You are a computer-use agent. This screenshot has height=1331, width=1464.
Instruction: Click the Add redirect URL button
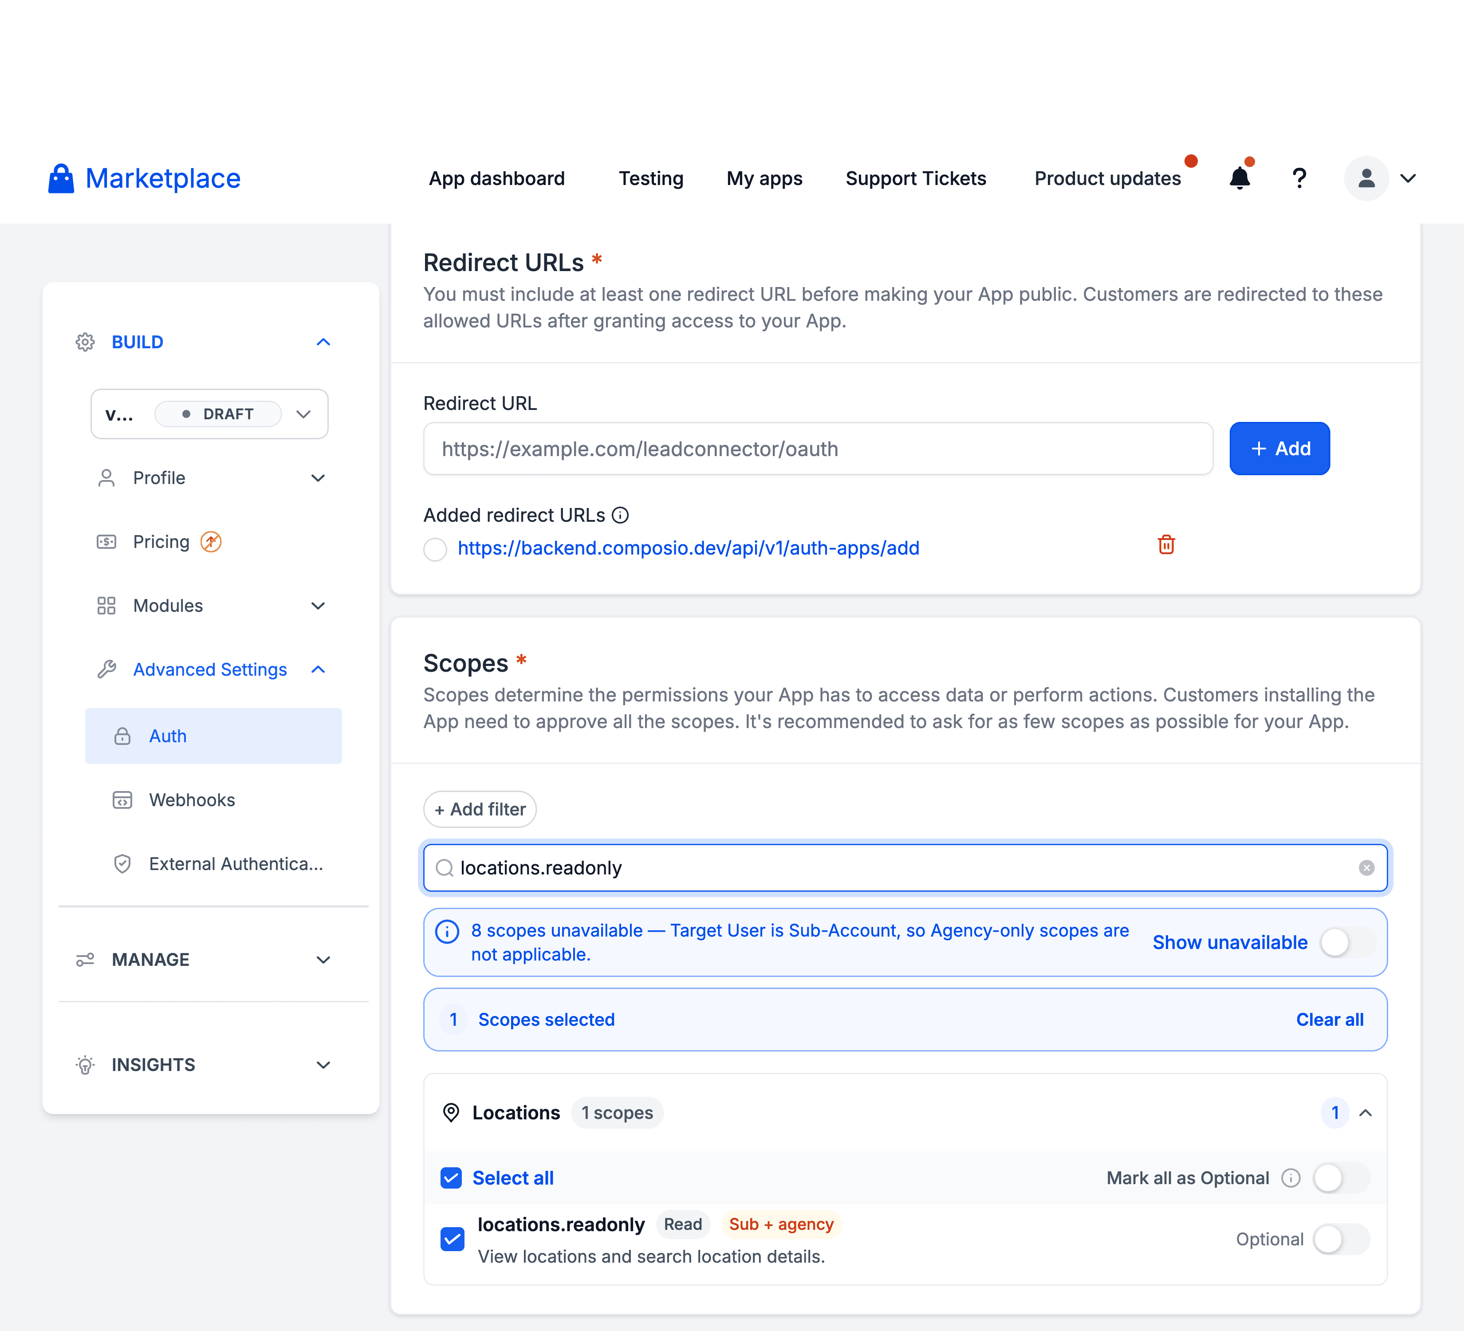1279,449
